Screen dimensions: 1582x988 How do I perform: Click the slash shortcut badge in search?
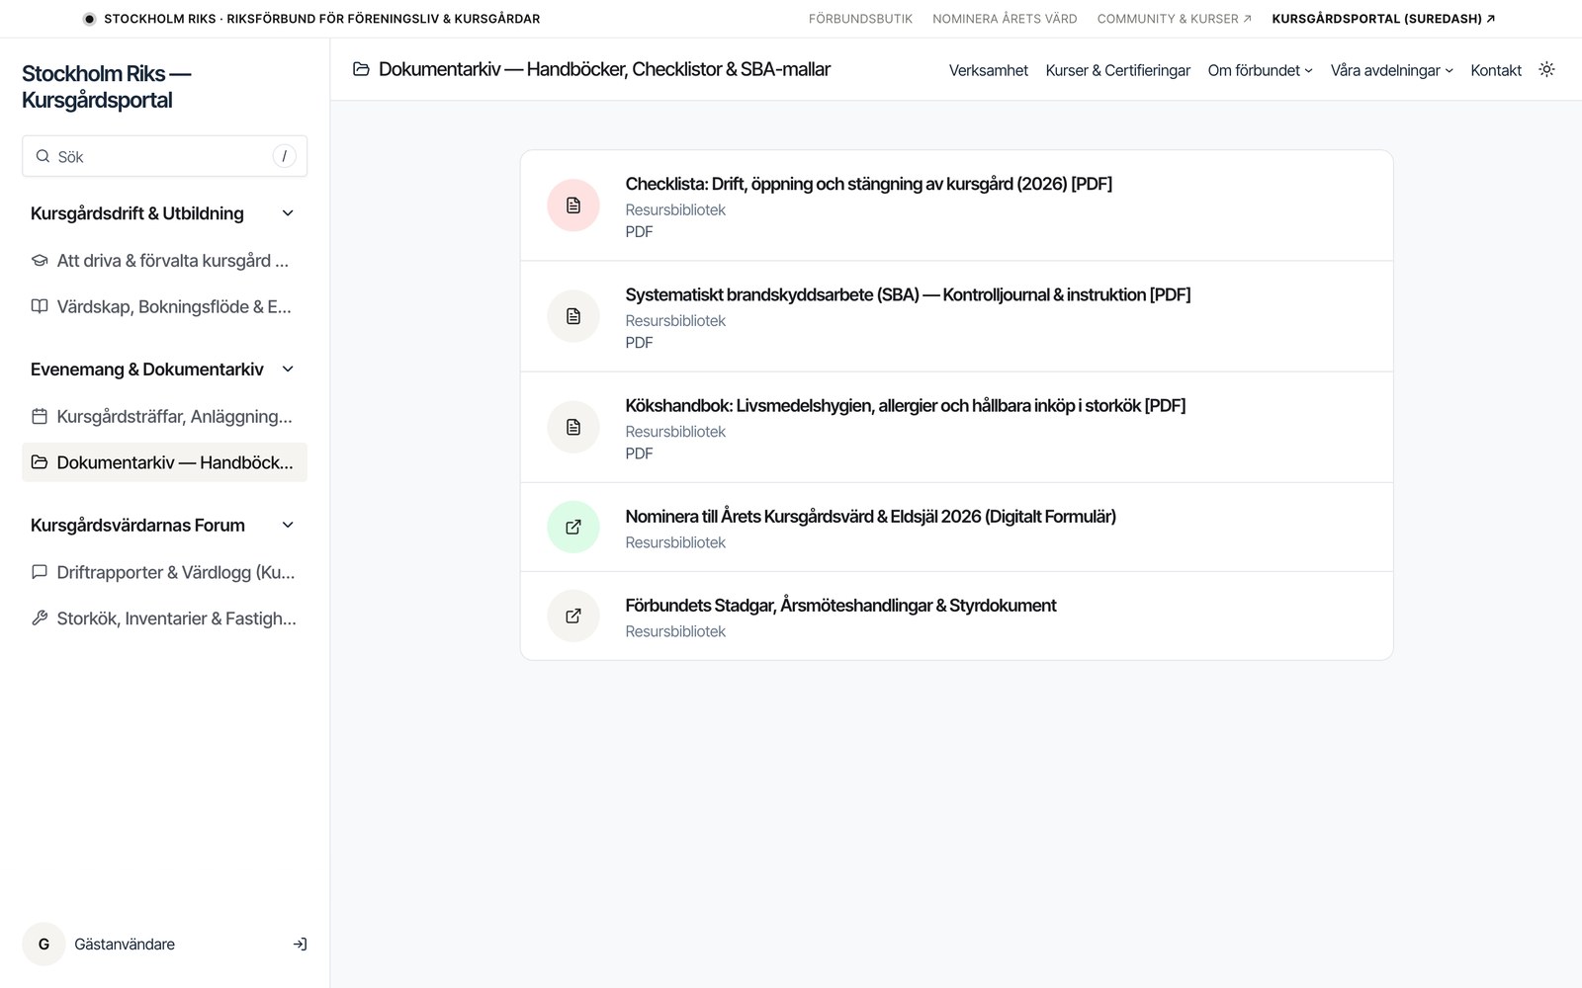click(x=284, y=156)
